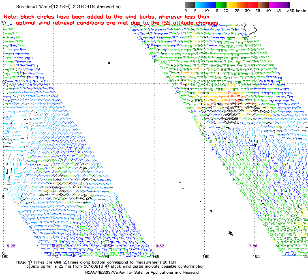Click the magenta 40-45 knots legend segment
Screen dimensions: 308x279
[274, 5]
